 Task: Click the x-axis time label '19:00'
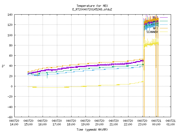coord(86,124)
